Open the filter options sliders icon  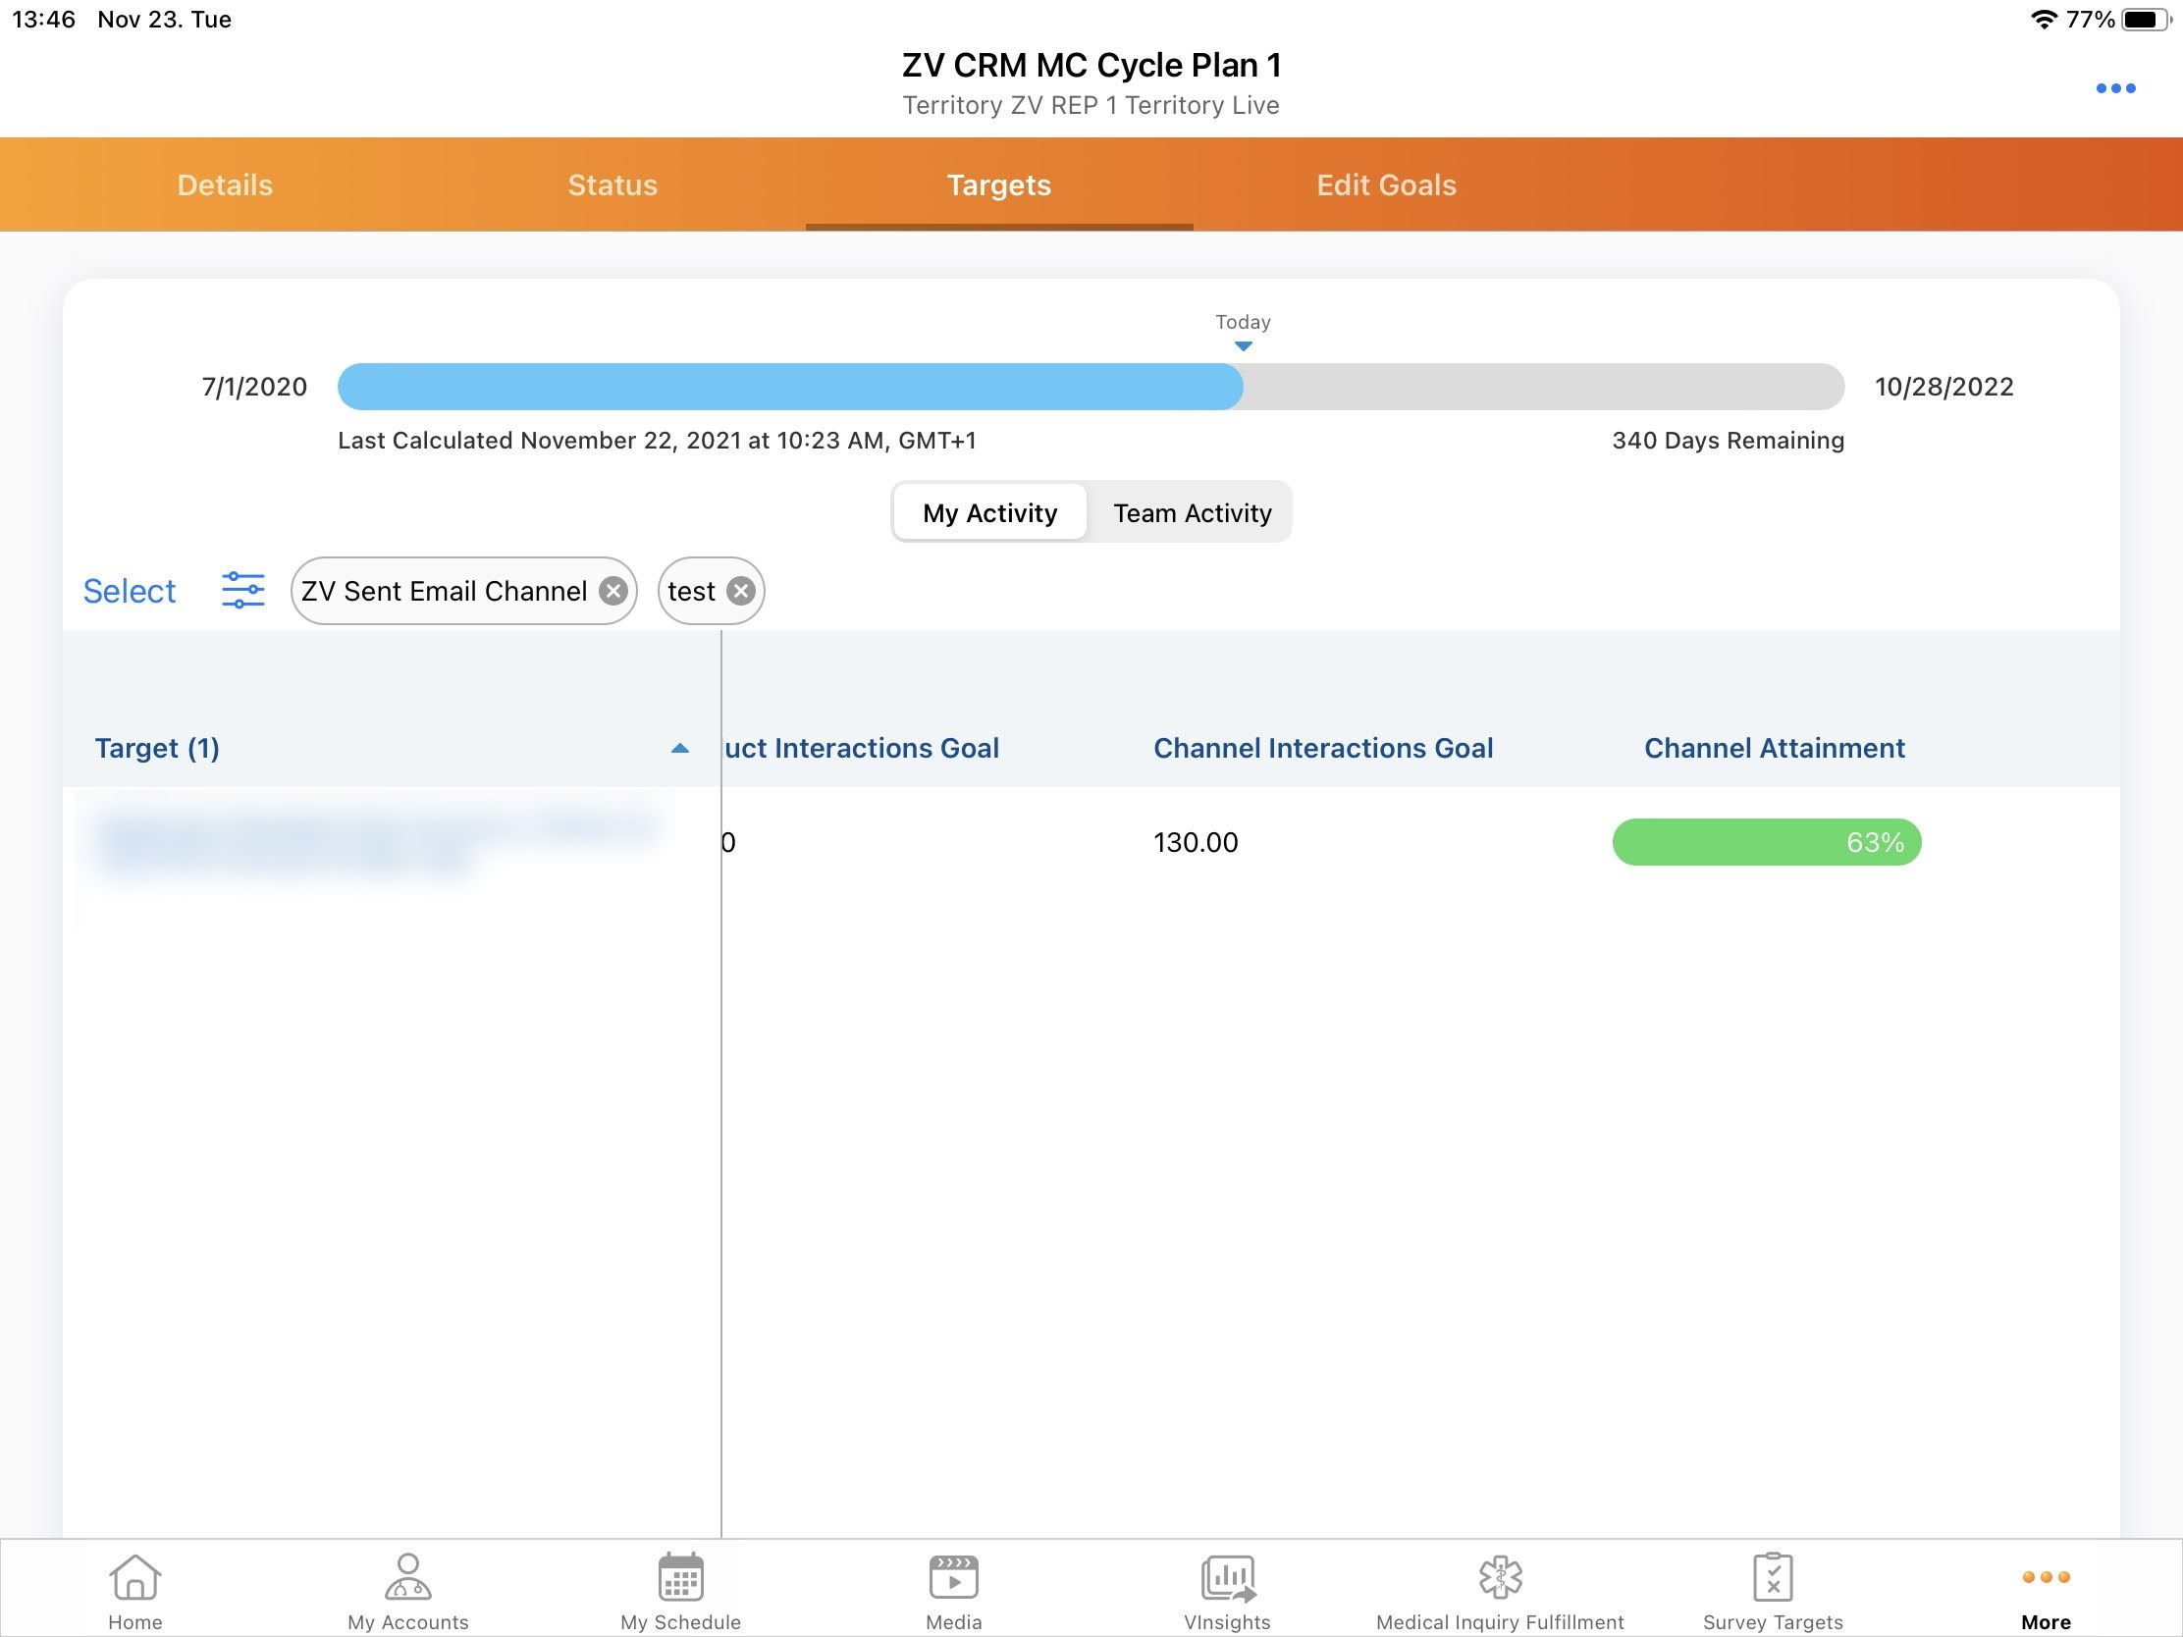tap(242, 590)
